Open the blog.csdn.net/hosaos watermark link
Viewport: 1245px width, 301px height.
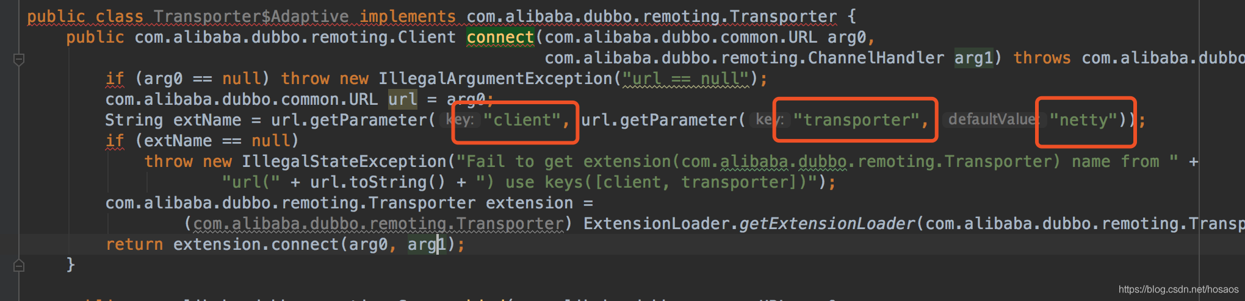pyautogui.click(x=1178, y=289)
